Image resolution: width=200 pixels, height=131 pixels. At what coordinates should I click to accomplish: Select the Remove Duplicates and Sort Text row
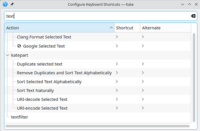click(x=64, y=73)
